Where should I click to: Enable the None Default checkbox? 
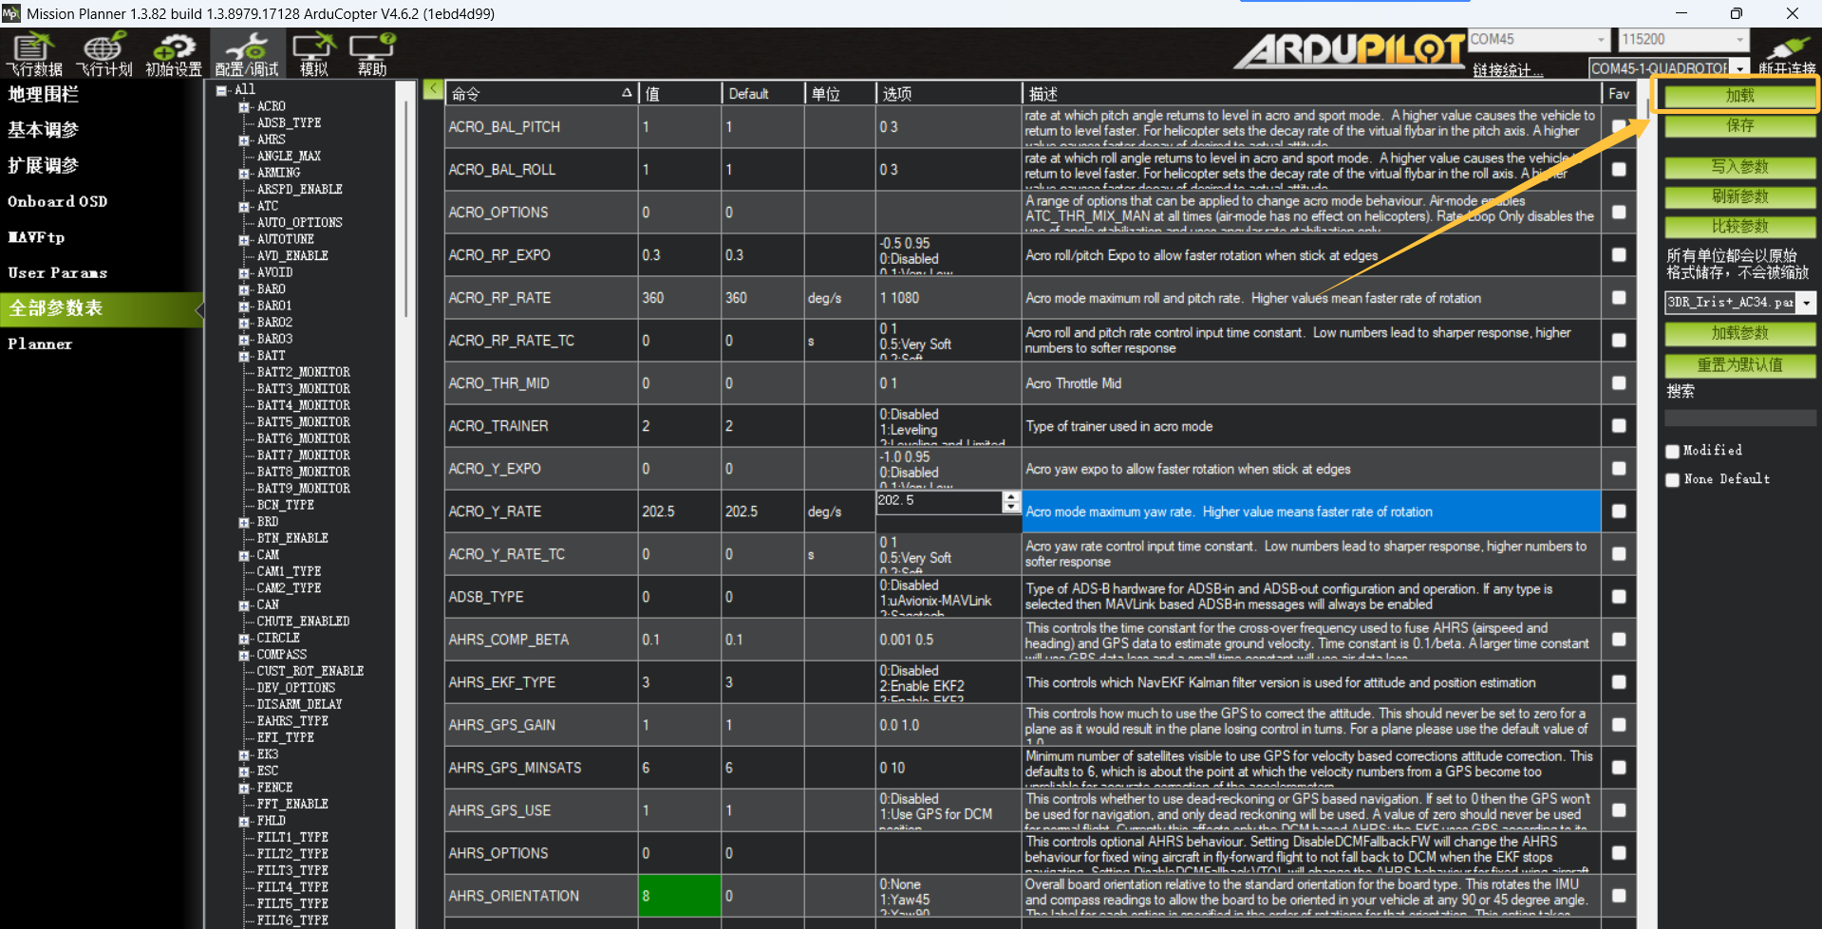pos(1673,480)
